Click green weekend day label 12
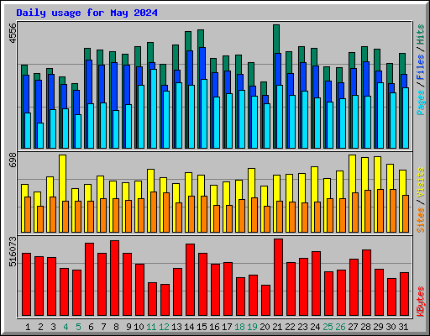This screenshot has height=336, width=430. pos(164,327)
